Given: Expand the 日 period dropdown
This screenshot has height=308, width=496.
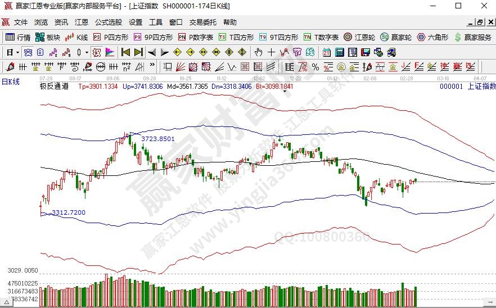Looking at the screenshot, I should coord(17,52).
